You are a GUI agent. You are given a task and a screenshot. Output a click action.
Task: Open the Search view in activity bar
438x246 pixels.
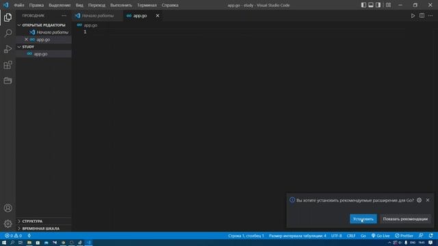[x=8, y=33]
